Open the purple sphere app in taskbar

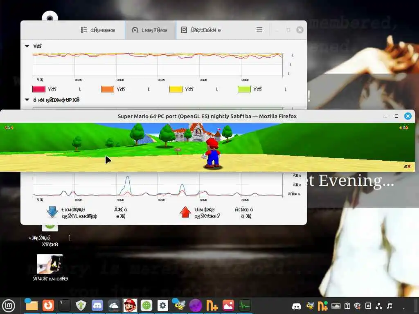pyautogui.click(x=196, y=305)
